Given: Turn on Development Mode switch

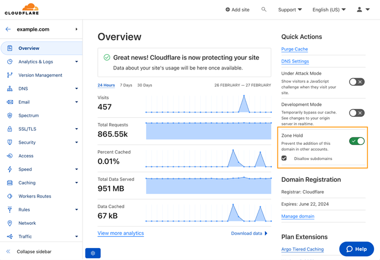Looking at the screenshot, I should tap(356, 113).
